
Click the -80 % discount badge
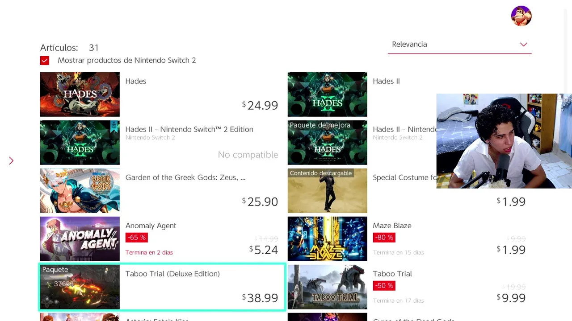pos(384,238)
